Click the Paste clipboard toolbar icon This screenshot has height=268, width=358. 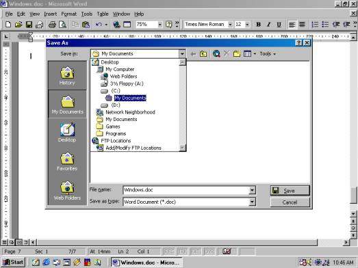pos(86,24)
